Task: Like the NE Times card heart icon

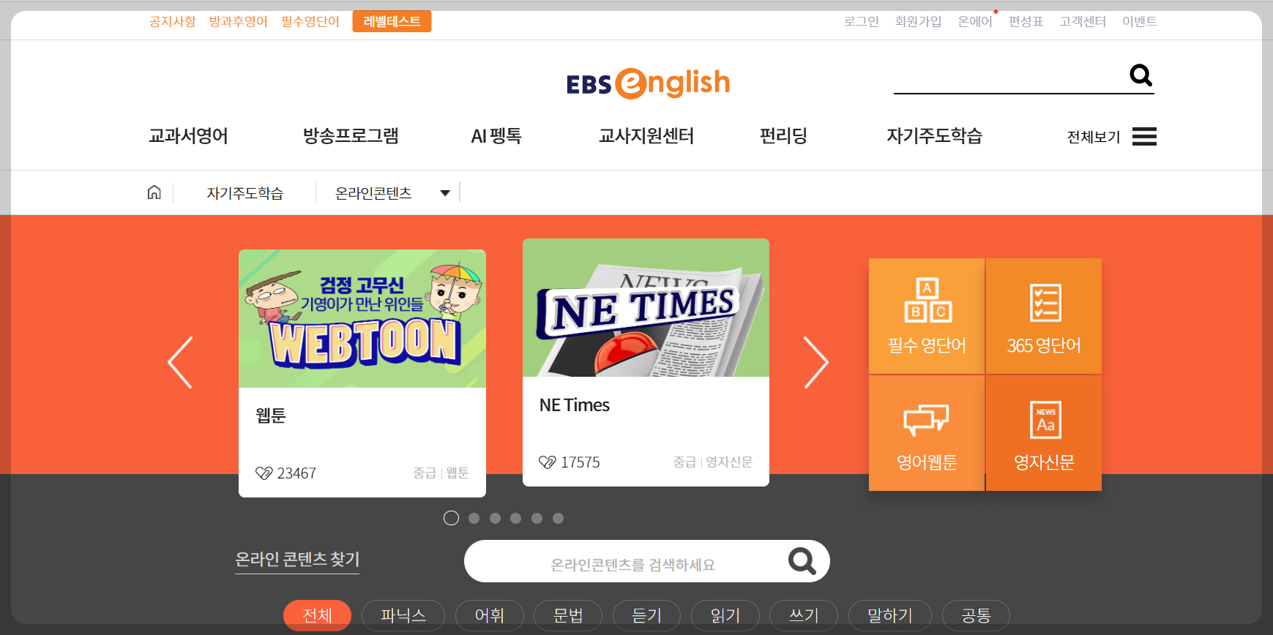Action: pyautogui.click(x=547, y=462)
